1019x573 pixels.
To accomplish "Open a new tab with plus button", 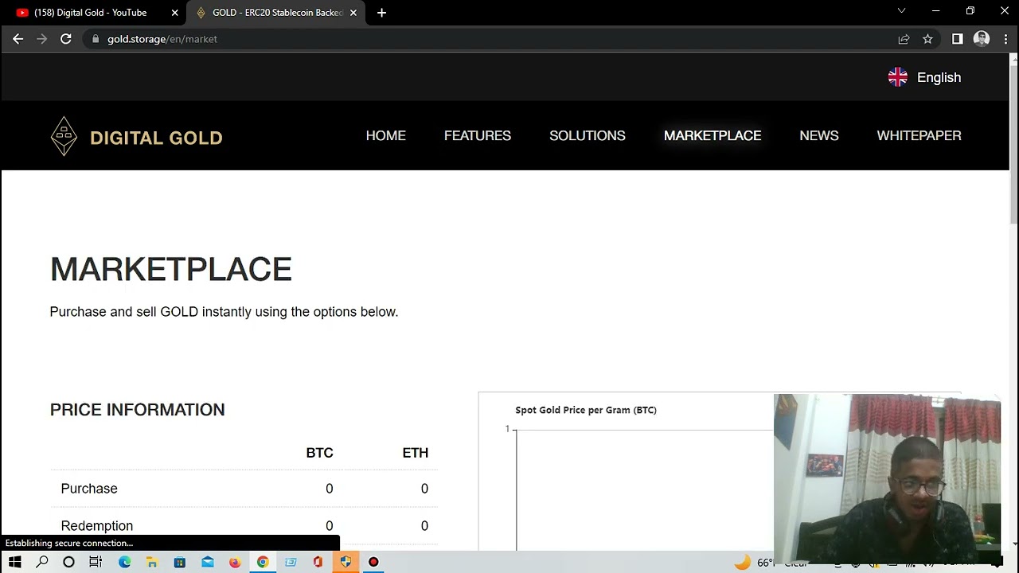I will click(x=381, y=13).
